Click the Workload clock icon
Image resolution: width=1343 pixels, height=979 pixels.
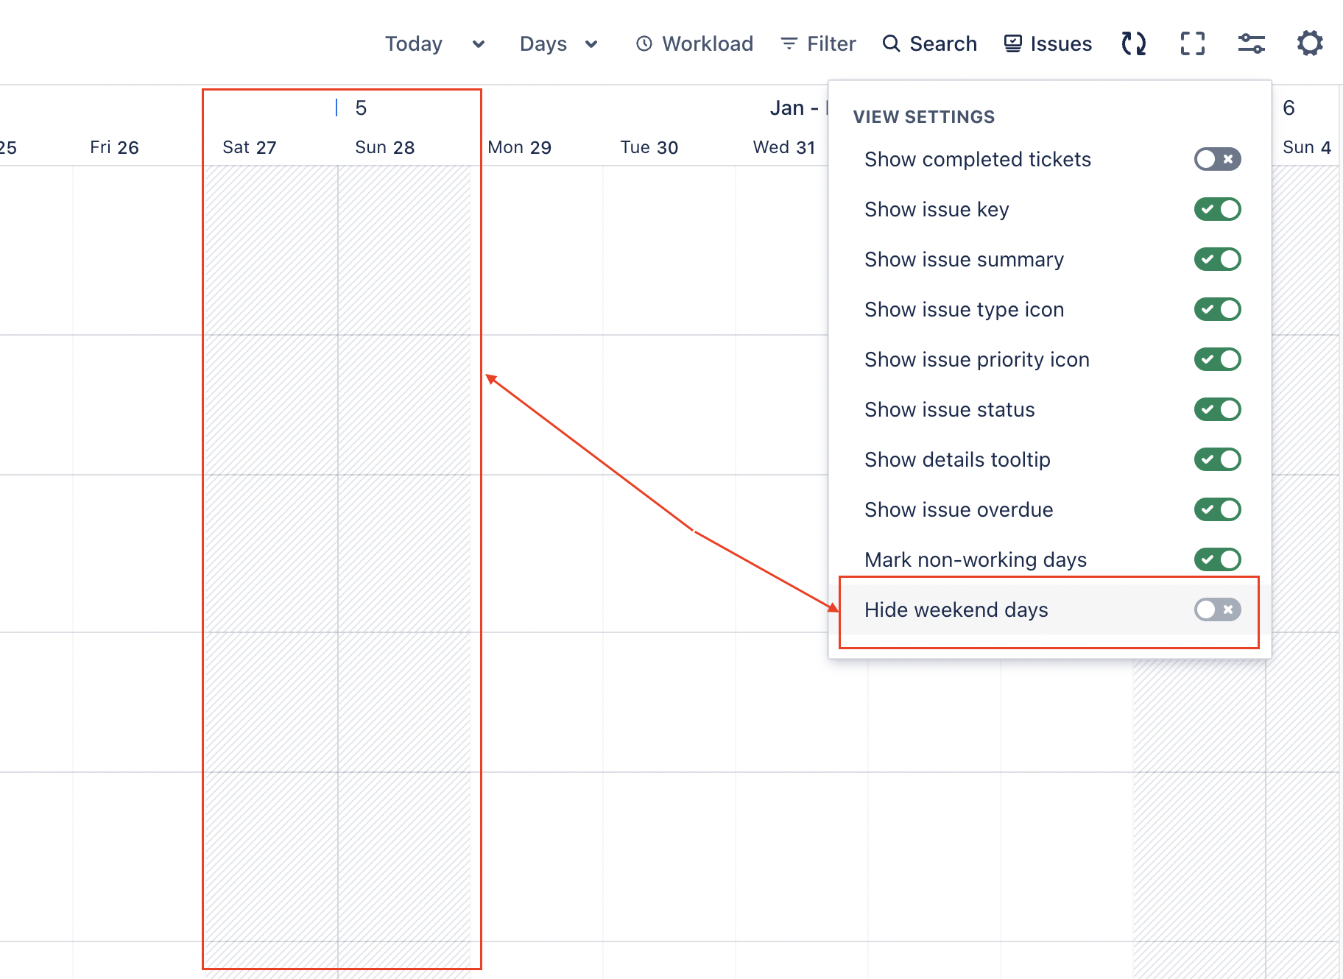644,43
